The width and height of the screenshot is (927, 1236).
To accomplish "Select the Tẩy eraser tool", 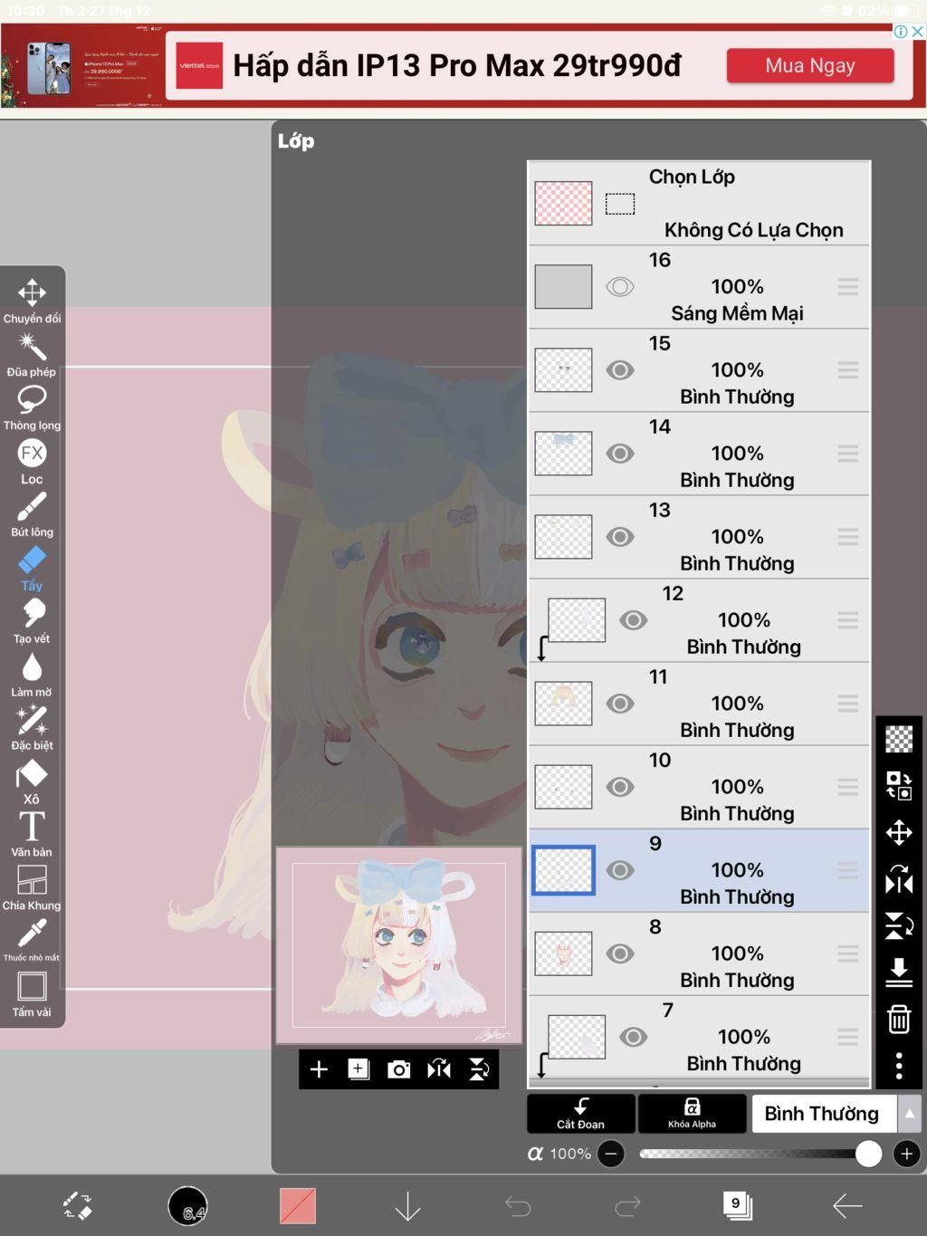I will [32, 568].
